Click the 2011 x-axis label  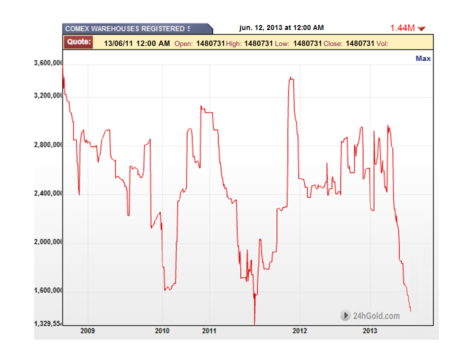click(209, 330)
